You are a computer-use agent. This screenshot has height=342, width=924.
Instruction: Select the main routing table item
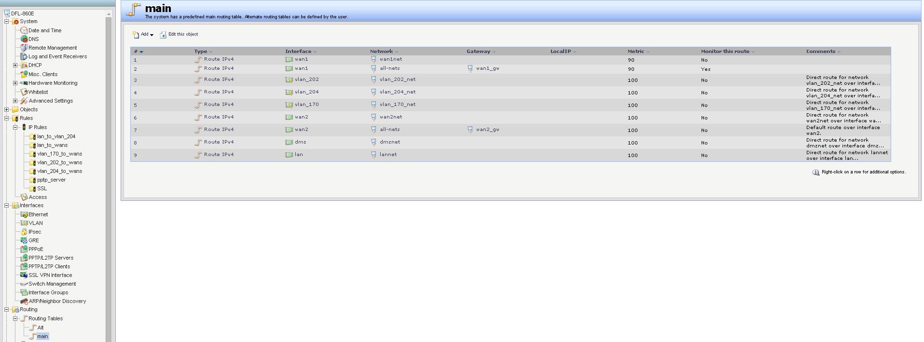click(42, 336)
